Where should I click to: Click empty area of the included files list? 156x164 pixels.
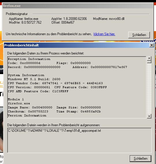pos(79,143)
